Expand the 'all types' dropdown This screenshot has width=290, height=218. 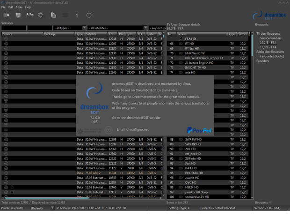[84, 28]
